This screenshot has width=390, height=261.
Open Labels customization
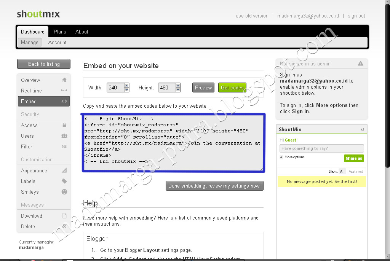pos(44,181)
